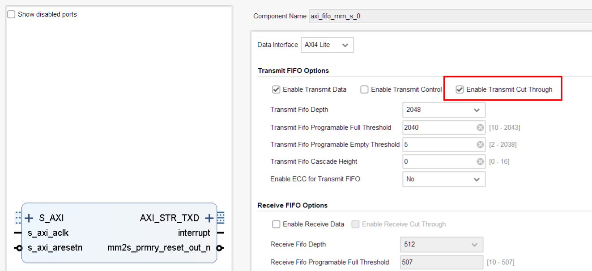The height and width of the screenshot is (271, 592).
Task: Click the Component Name text field
Action: click(447, 16)
